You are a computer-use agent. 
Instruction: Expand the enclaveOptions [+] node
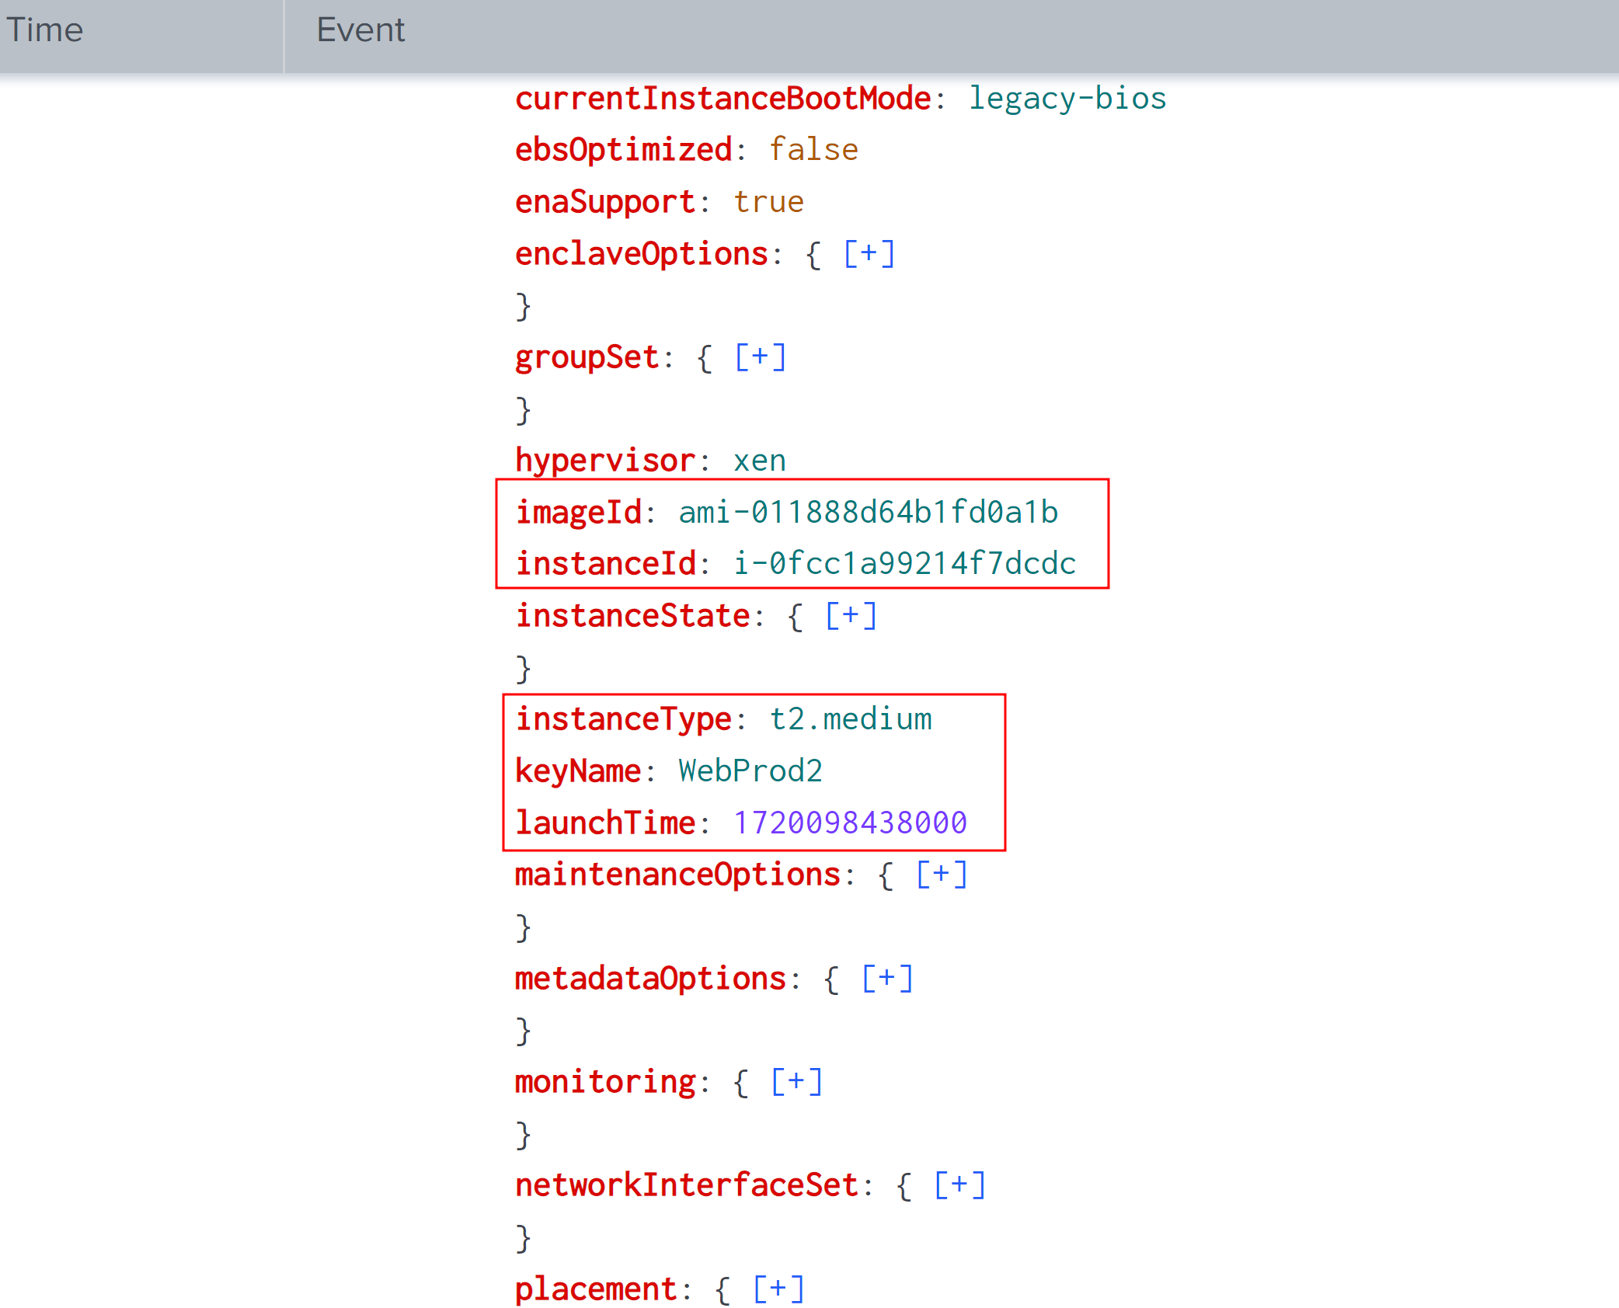(x=869, y=254)
